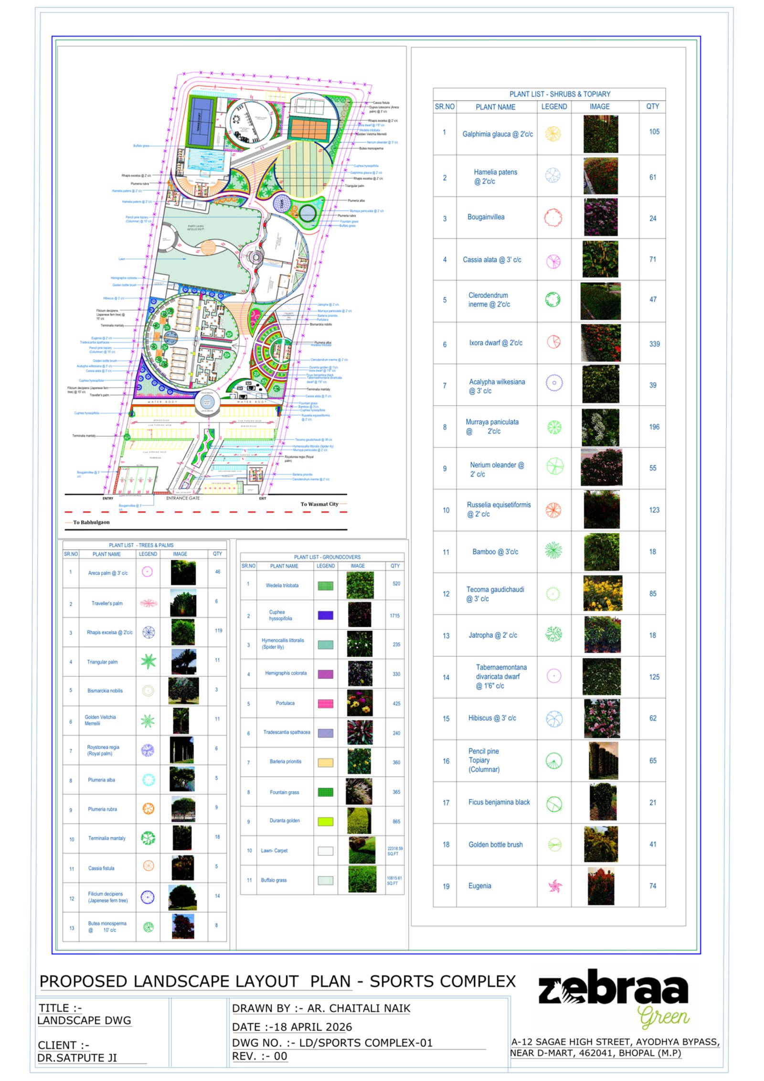The width and height of the screenshot is (764, 1081).
Task: Click the "ENTRANCE GATE" label on the plan
Action: click(x=183, y=498)
